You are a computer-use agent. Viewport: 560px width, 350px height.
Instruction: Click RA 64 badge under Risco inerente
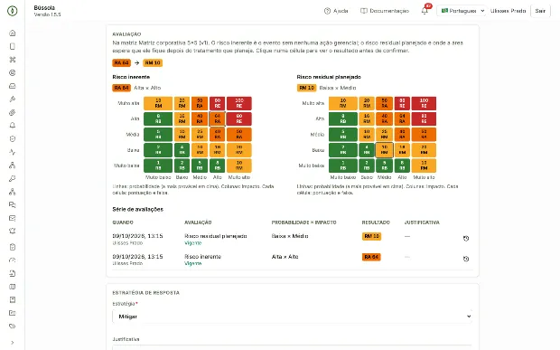click(121, 88)
